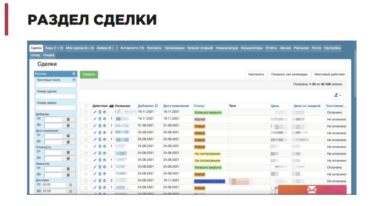Edit the 'Отправлен в печать' deal with pencil icon
381x206 pixels.
point(95,181)
